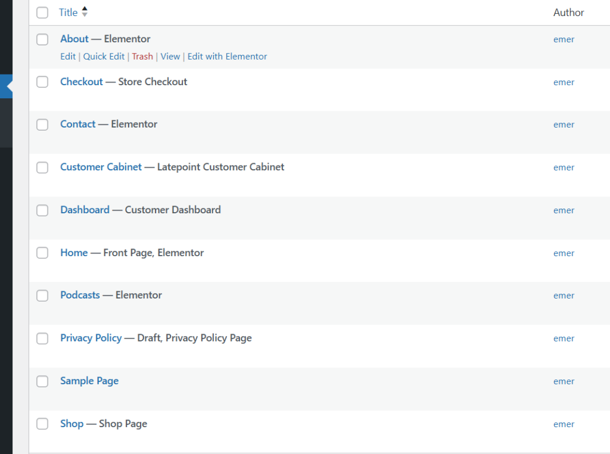Open the Podcasts page
Viewport: 610px width, 454px height.
[80, 295]
